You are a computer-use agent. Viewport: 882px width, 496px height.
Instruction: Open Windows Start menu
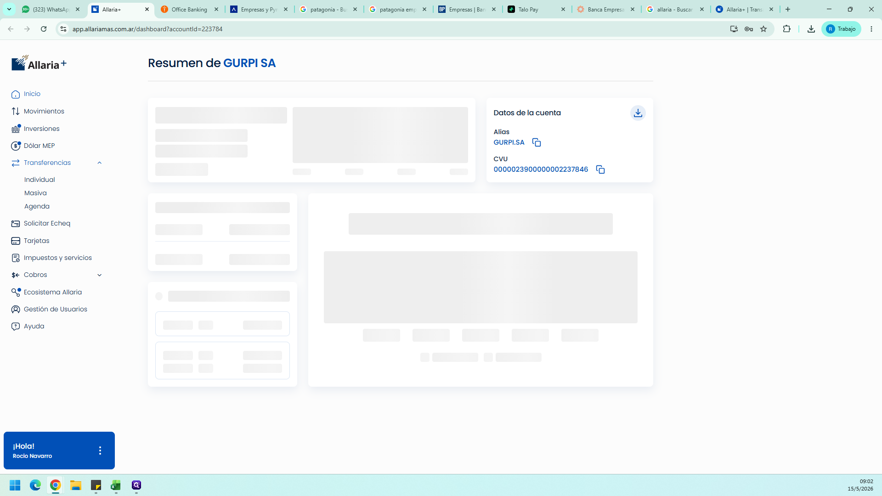[x=15, y=485]
